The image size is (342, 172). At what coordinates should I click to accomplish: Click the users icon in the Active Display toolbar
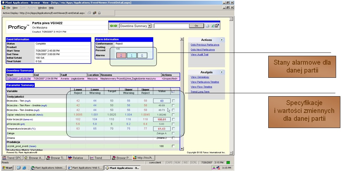coord(94,13)
